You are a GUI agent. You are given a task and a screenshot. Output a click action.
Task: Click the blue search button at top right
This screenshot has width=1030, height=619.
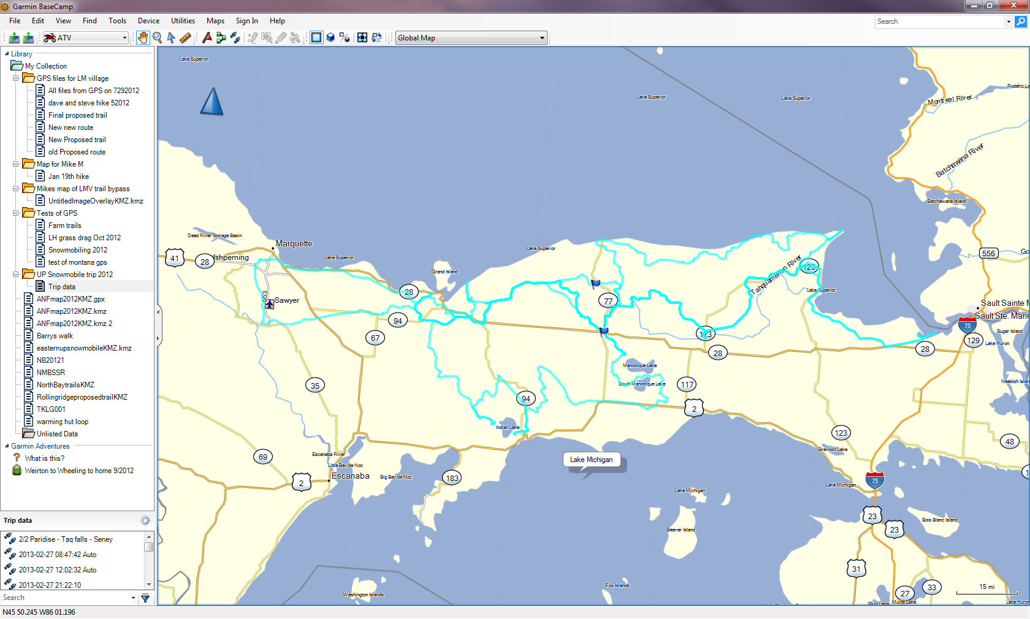tap(1021, 21)
